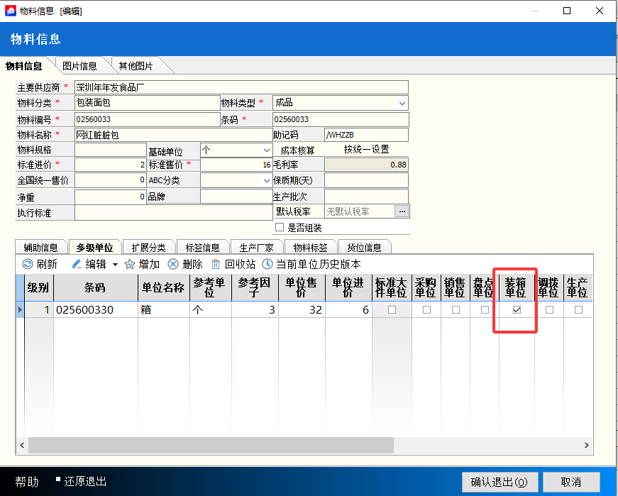Screen dimensions: 618x496
Task: Toggle 生产单位 checkbox for 箱 row
Action: click(x=578, y=310)
